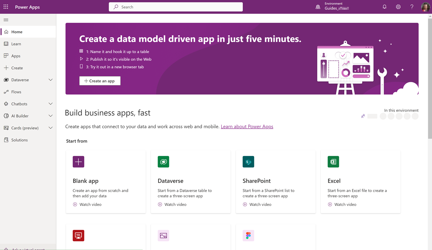
Task: Click the people icon under In this environment
Action: click(363, 116)
